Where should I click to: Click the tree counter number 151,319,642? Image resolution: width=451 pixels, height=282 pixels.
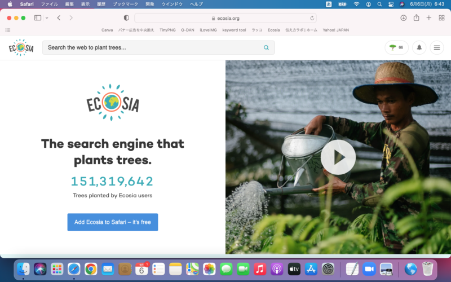pyautogui.click(x=112, y=181)
